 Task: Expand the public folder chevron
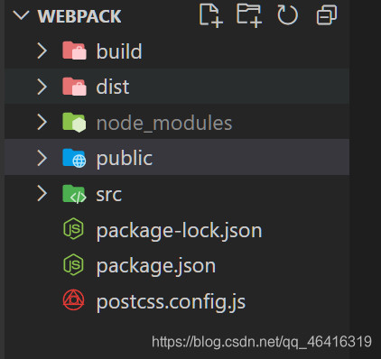[x=42, y=158]
